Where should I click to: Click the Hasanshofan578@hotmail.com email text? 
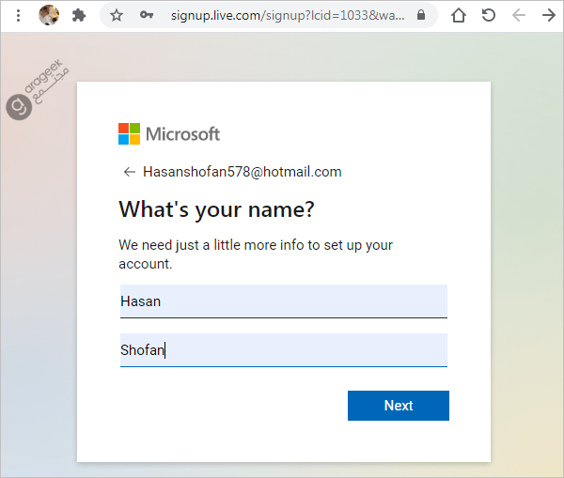[x=243, y=172]
